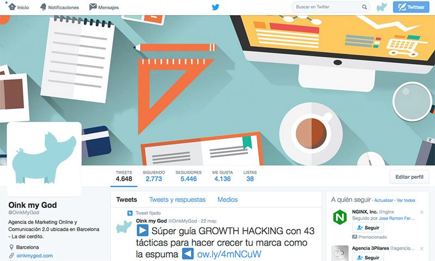Open the oinkmygod.com website link
Viewport: 435px width, 261px height.
click(35, 256)
